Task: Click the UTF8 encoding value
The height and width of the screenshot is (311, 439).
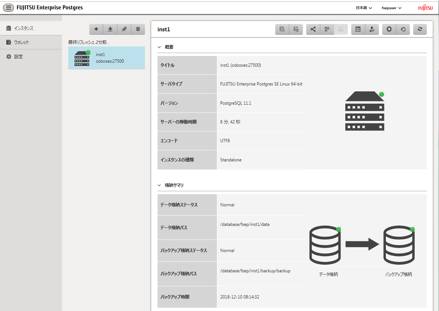Action: [225, 141]
